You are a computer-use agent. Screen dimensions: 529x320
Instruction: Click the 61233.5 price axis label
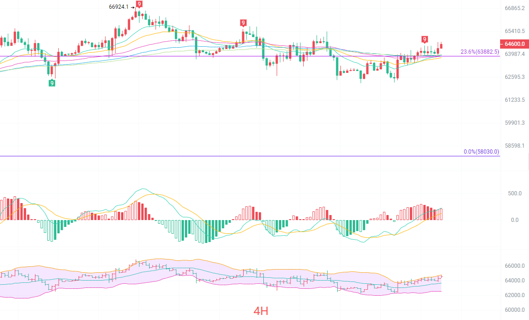click(514, 100)
